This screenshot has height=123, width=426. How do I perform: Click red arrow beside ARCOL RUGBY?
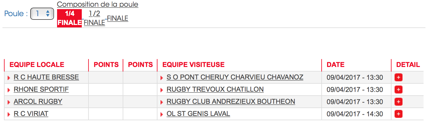(x=9, y=102)
